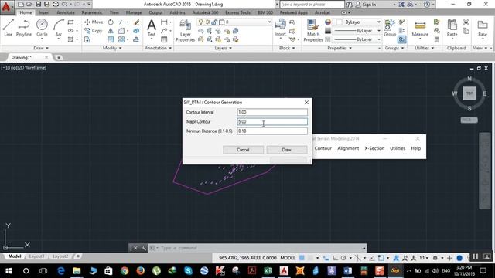
Task: Open the Insert ribbon tab
Action: [x=44, y=12]
